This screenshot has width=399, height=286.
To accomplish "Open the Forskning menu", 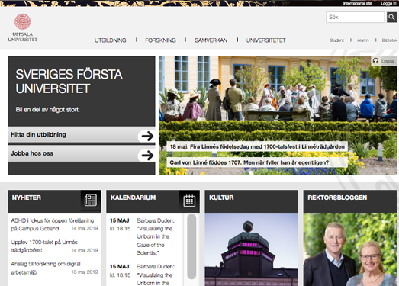I will point(160,40).
